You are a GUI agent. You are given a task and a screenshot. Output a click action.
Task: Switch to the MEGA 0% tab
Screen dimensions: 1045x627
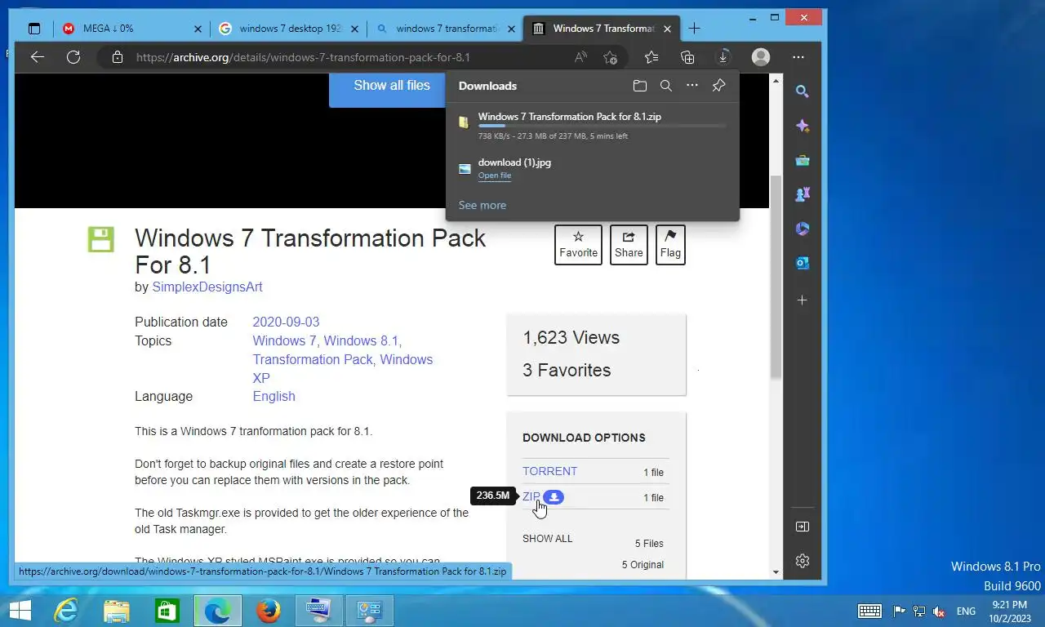pos(132,29)
